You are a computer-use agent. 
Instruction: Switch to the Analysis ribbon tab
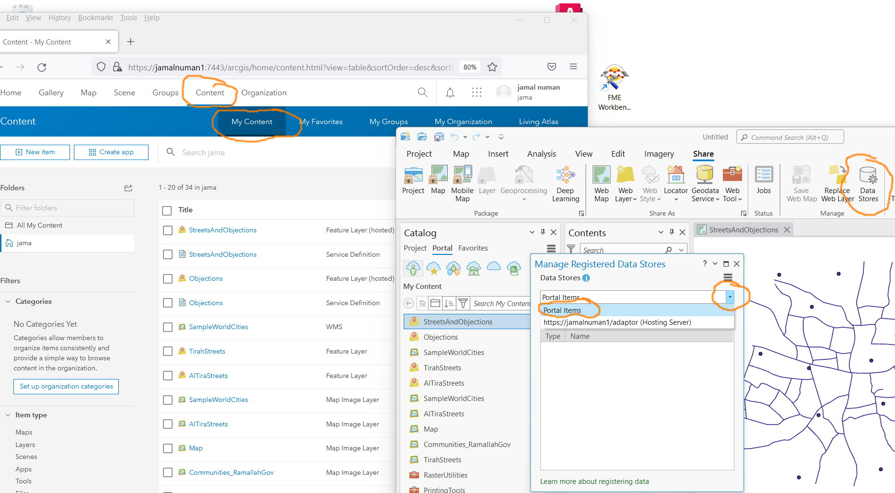(541, 154)
